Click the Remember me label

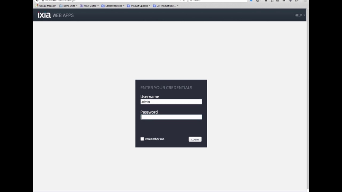[154, 139]
